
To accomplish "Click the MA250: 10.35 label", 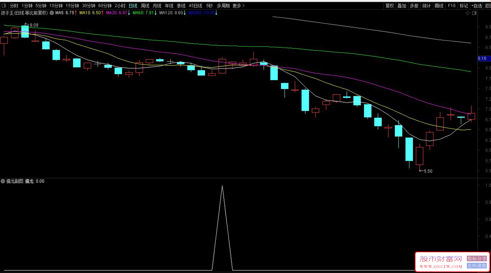I will point(203,13).
